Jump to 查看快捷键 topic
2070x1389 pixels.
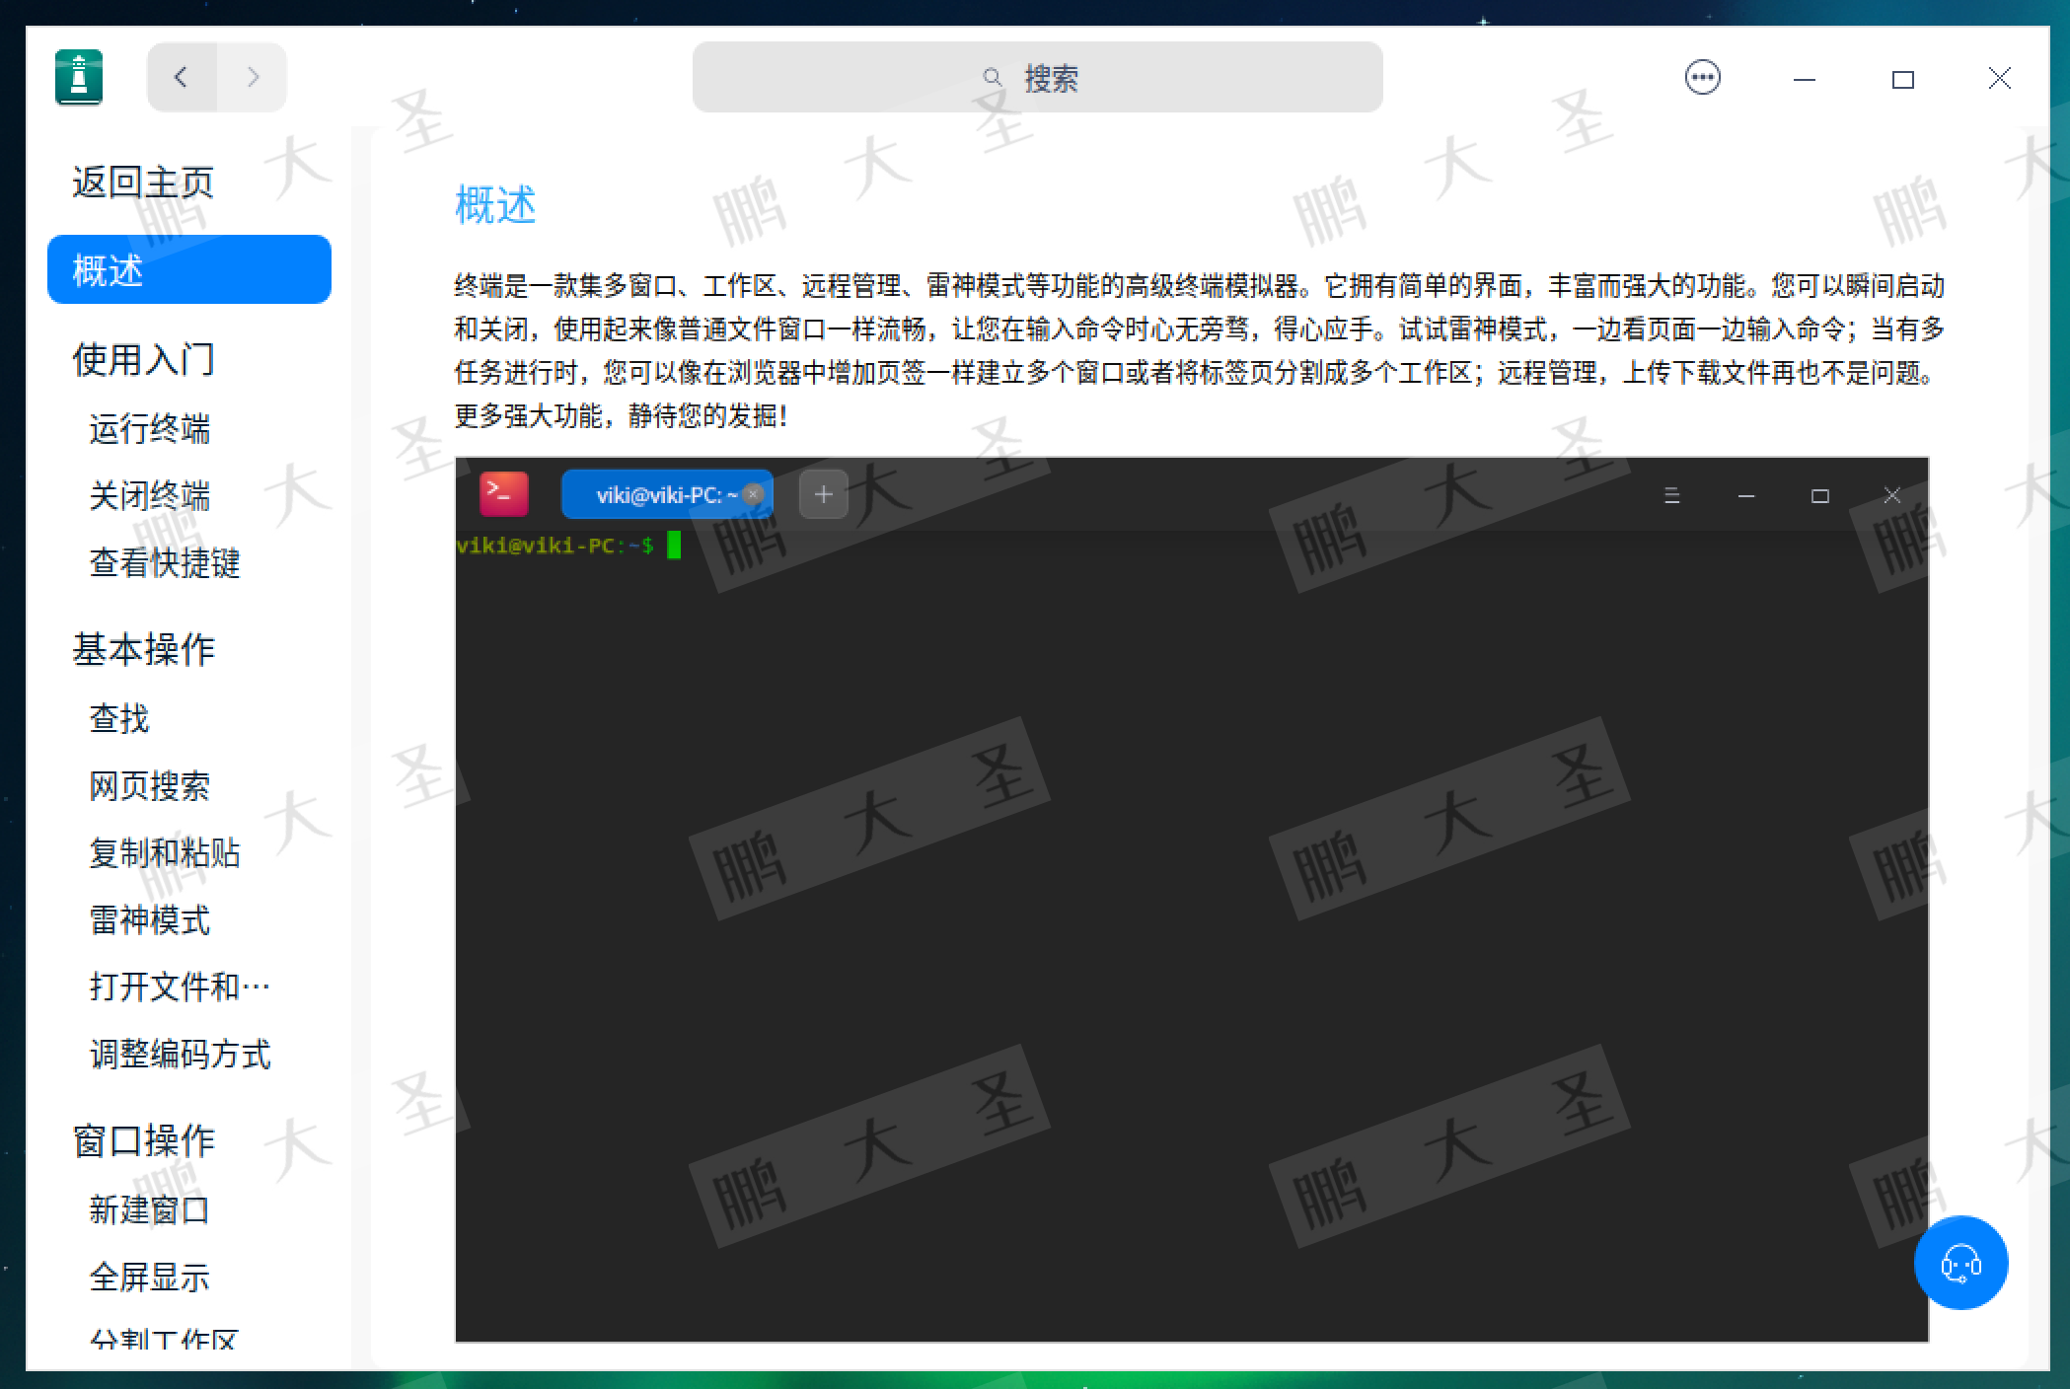pos(165,563)
